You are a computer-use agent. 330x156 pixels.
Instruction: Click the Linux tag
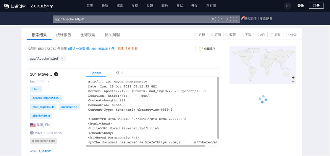[36, 89]
